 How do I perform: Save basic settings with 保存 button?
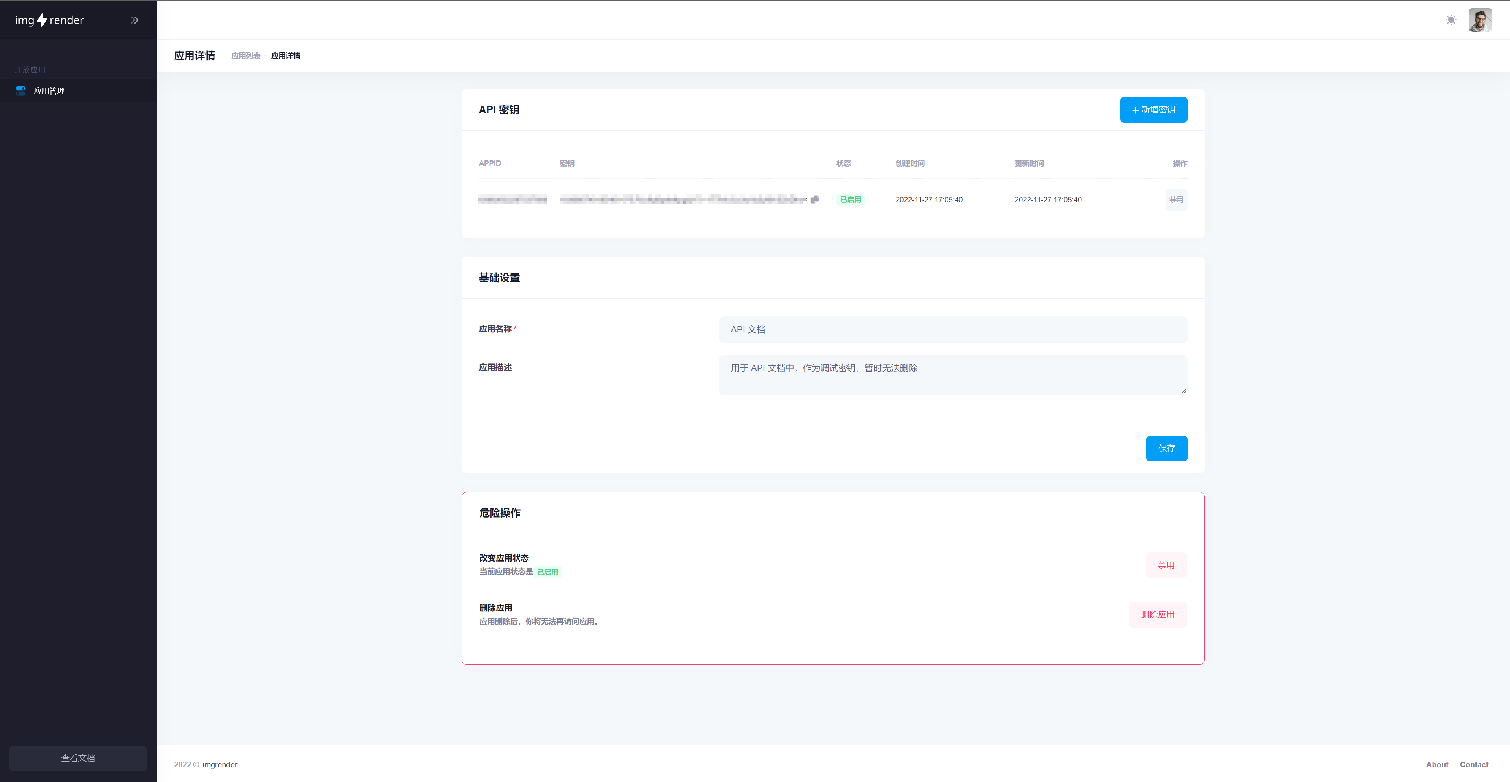tap(1166, 448)
